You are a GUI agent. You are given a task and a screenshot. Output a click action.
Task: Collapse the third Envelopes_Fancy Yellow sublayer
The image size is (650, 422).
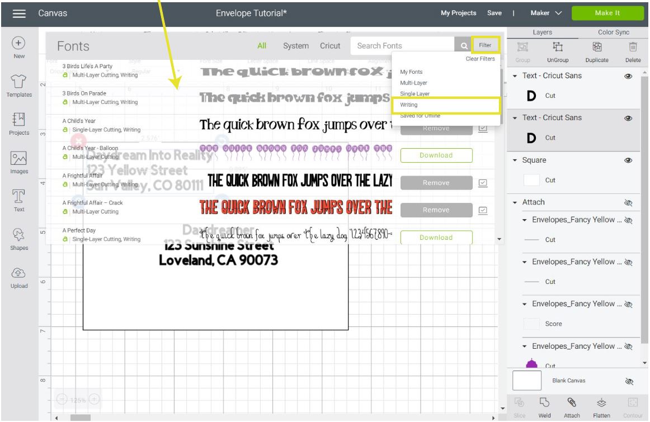click(524, 304)
